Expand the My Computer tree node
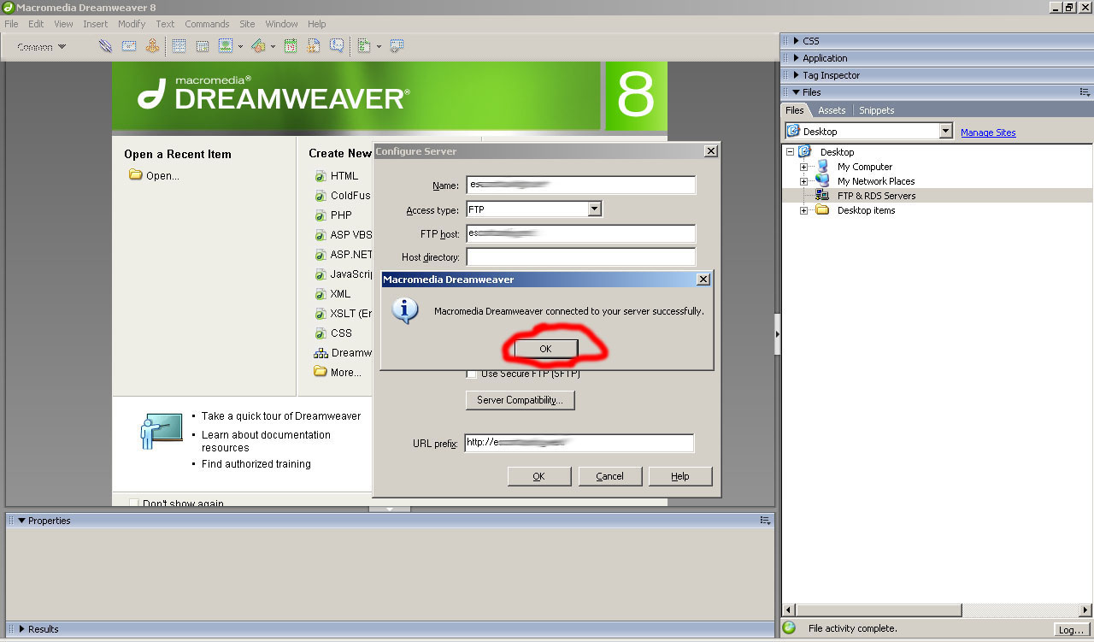The image size is (1094, 642). click(803, 167)
